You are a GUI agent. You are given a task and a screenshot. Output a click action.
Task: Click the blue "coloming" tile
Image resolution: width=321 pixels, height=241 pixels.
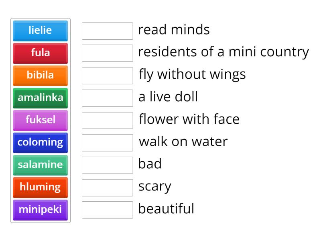[x=40, y=143]
